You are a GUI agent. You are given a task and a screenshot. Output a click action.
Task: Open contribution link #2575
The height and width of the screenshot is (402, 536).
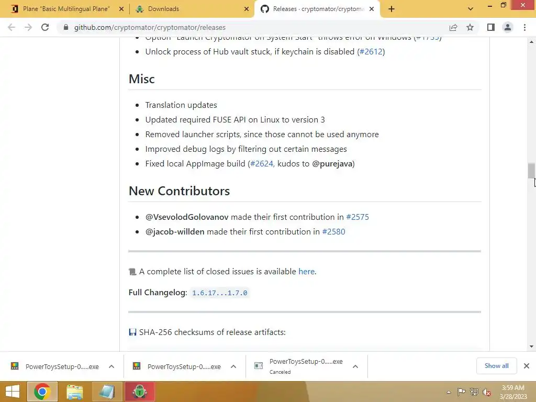(358, 217)
